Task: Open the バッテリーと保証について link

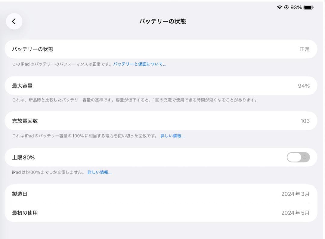Action: click(140, 64)
